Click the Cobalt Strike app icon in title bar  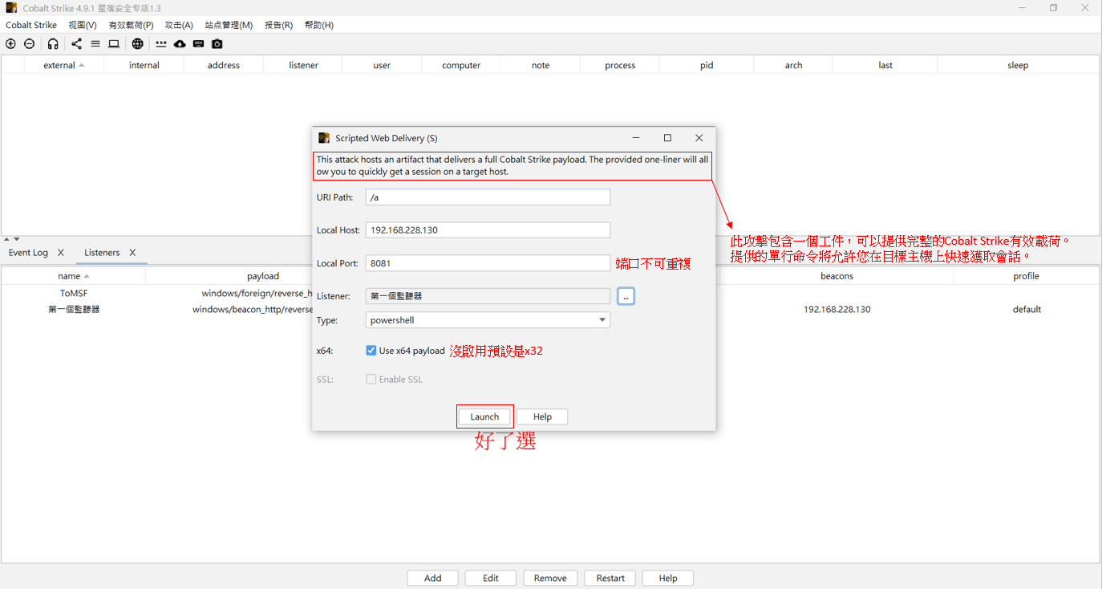pyautogui.click(x=11, y=8)
